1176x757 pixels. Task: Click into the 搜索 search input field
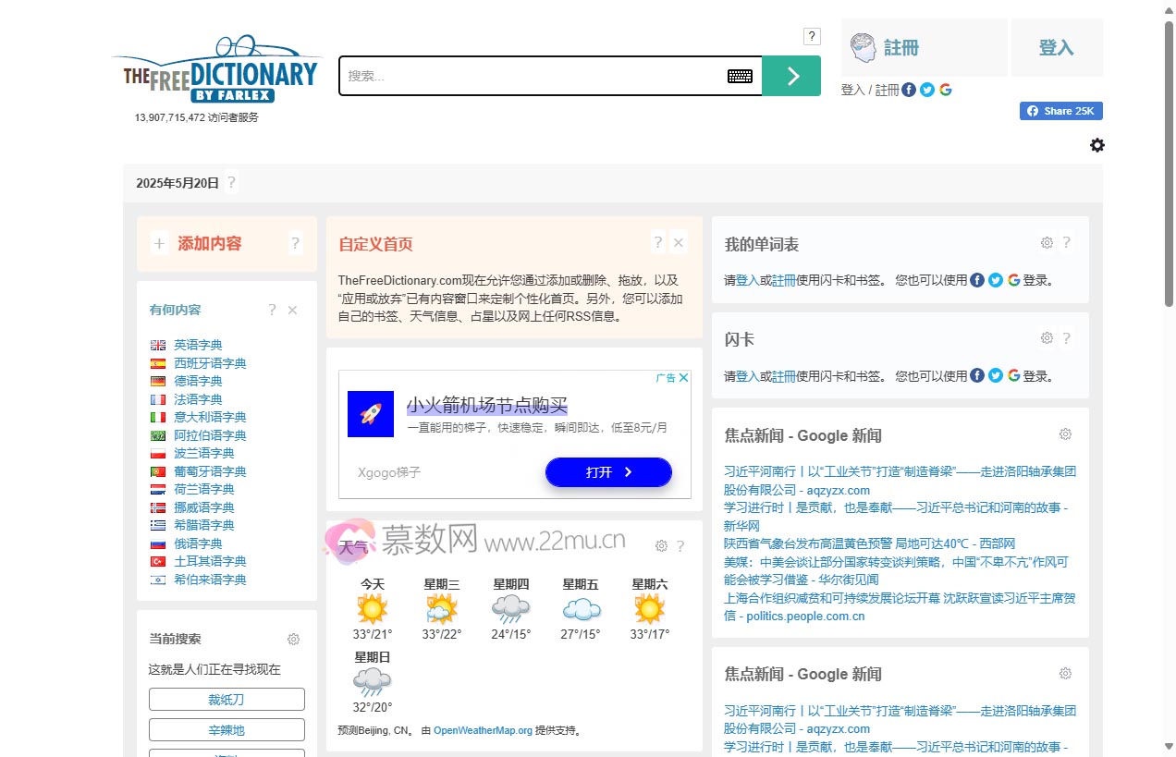coord(532,76)
